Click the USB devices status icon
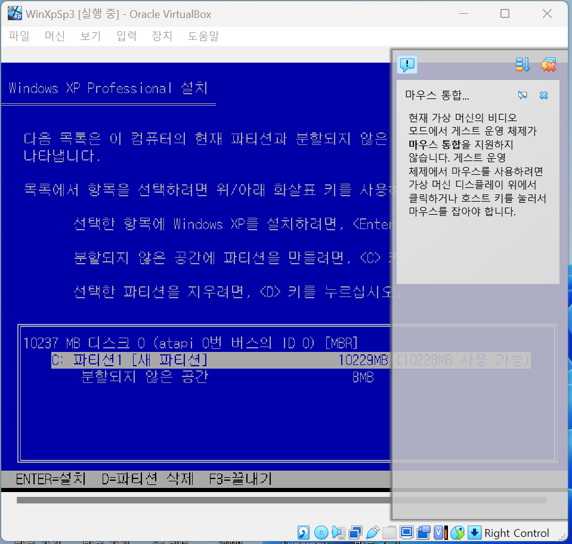The width and height of the screenshot is (572, 544). (x=372, y=533)
